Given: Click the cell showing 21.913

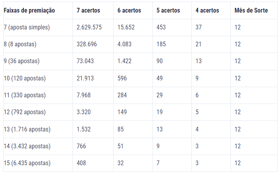Looking at the screenshot, I should pyautogui.click(x=85, y=78).
